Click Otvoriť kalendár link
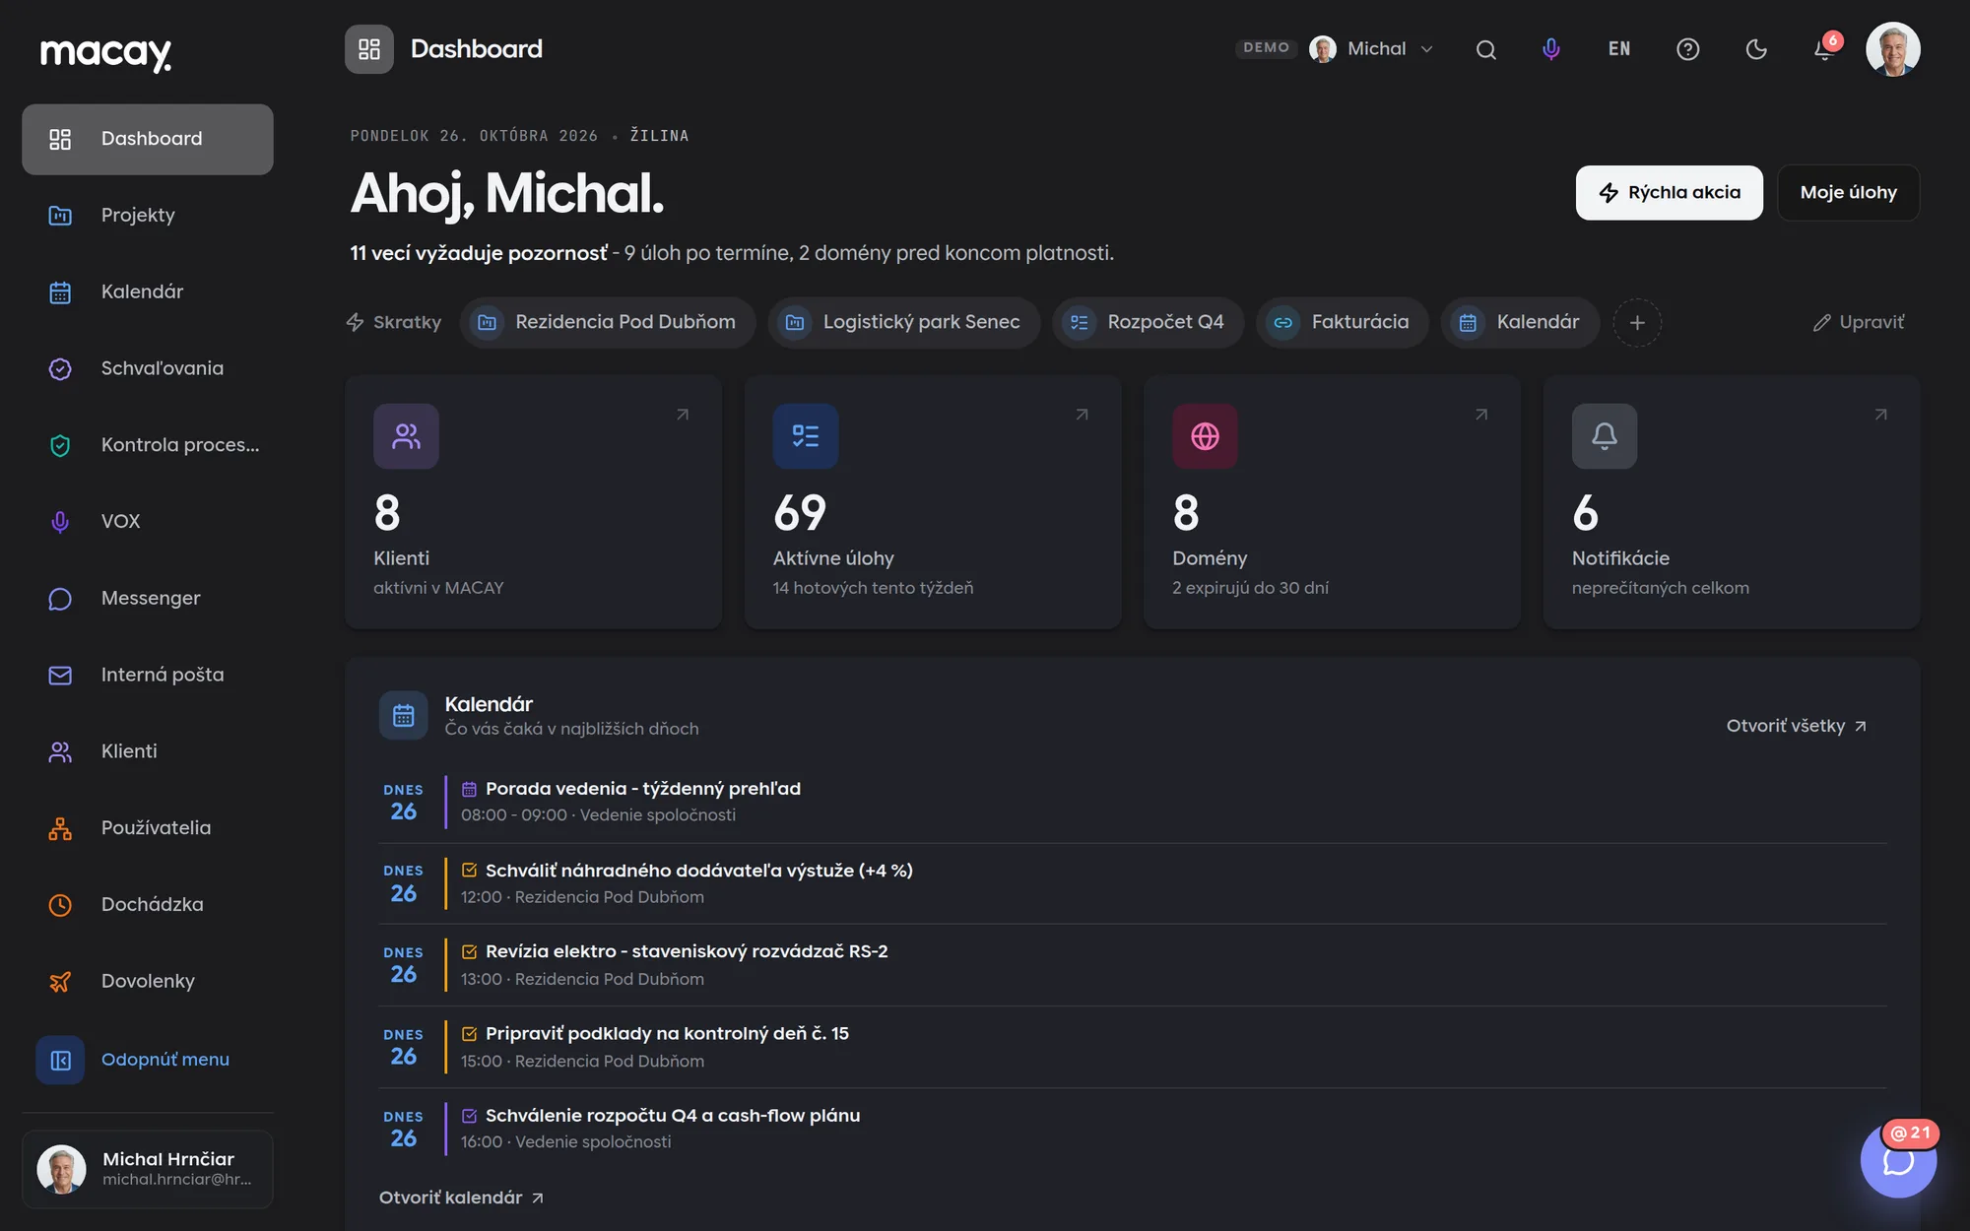Image resolution: width=1970 pixels, height=1231 pixels. (461, 1198)
